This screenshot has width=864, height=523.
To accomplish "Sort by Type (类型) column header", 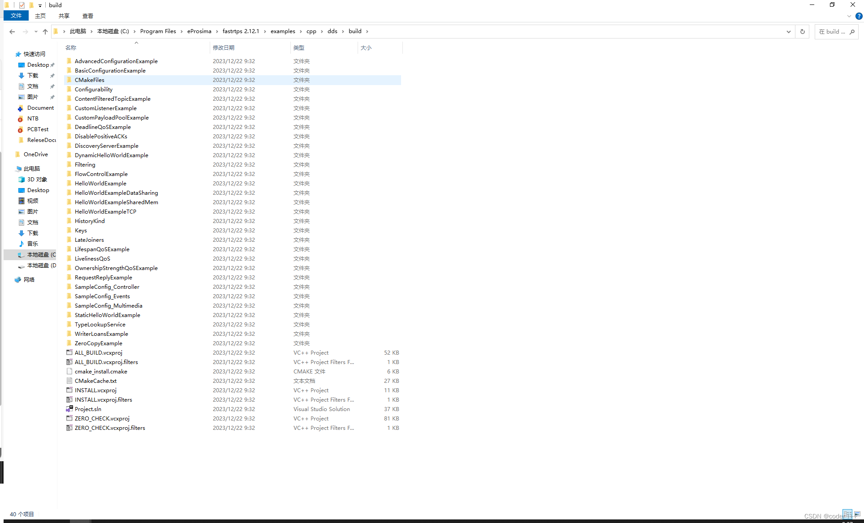I will point(299,47).
